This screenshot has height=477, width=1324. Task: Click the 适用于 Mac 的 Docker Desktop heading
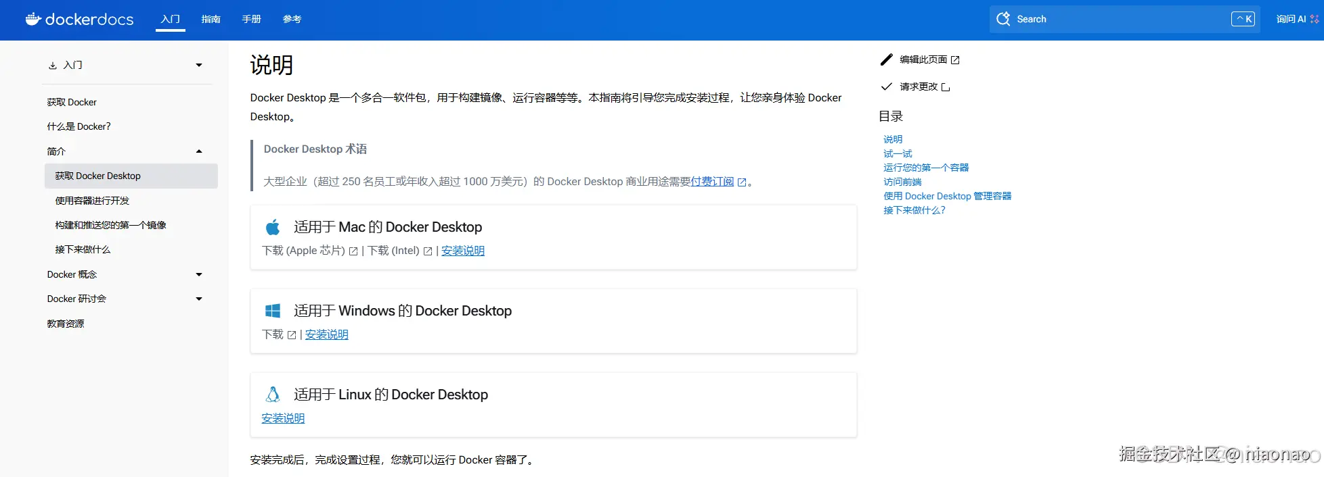click(x=388, y=227)
